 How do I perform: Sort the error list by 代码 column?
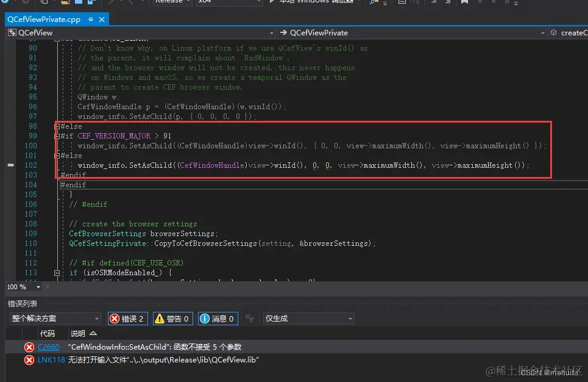(x=48, y=334)
